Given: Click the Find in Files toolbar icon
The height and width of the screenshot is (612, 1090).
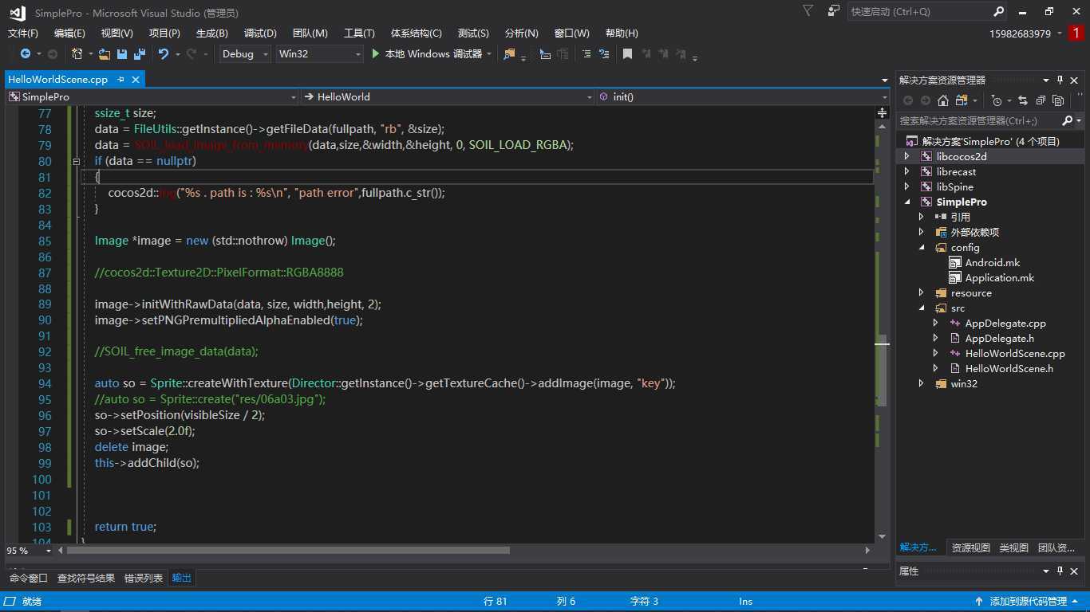Looking at the screenshot, I should [509, 54].
